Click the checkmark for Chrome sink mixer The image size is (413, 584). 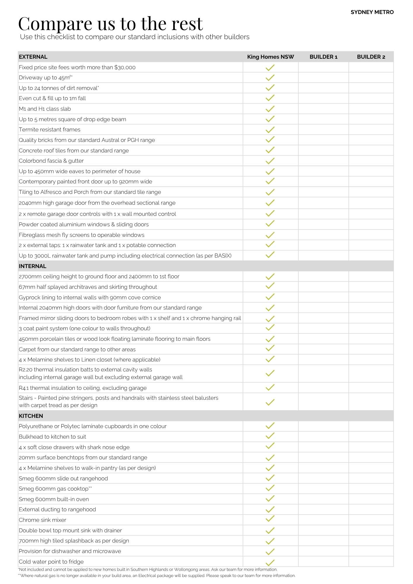tap(270, 519)
